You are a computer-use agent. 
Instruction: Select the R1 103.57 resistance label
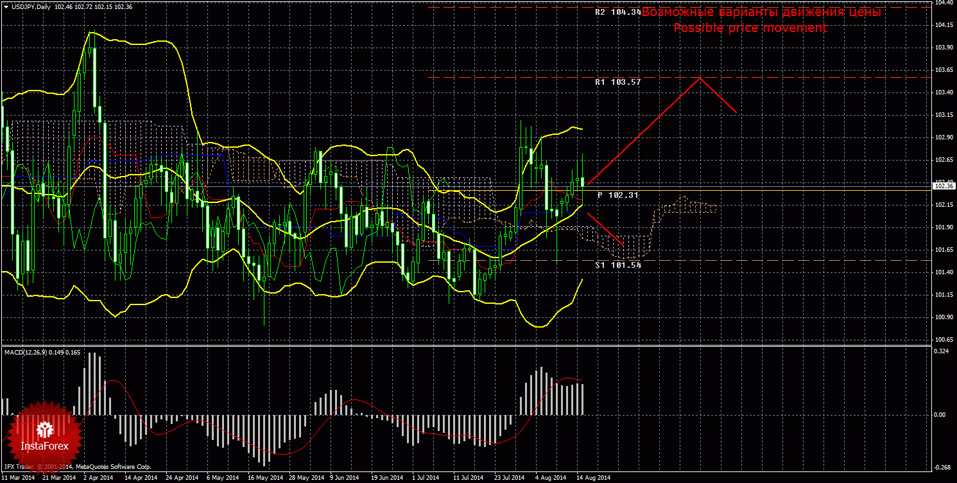coord(617,82)
